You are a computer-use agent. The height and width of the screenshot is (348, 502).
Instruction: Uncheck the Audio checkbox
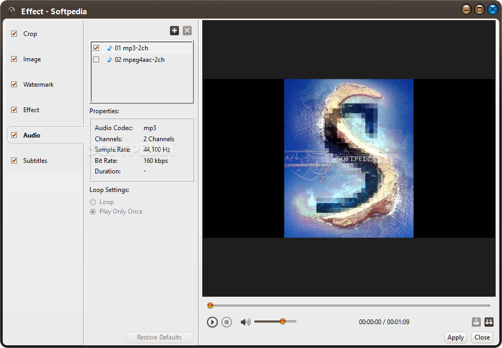coord(14,135)
